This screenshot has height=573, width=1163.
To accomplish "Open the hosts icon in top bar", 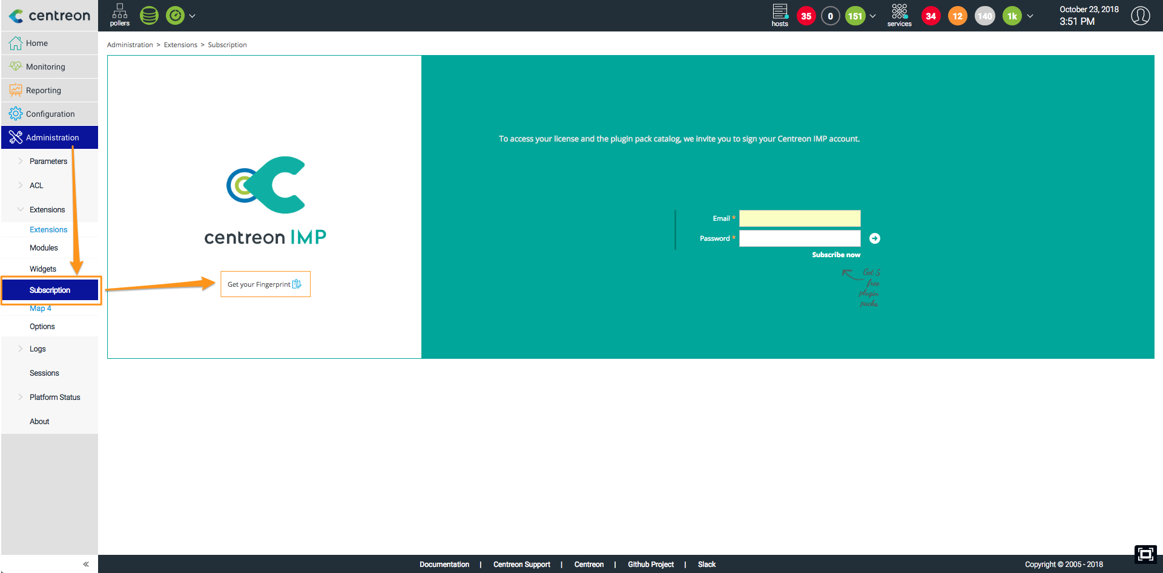I will point(780,15).
